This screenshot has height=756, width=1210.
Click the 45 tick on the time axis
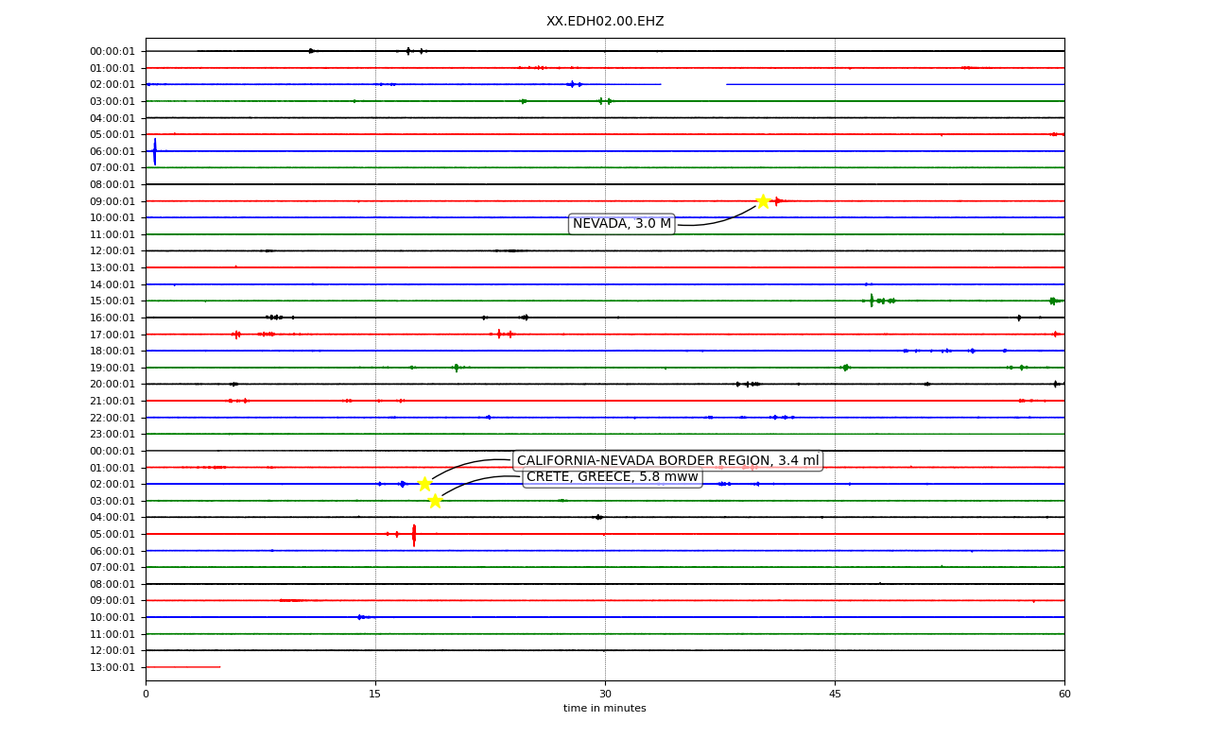click(x=835, y=695)
